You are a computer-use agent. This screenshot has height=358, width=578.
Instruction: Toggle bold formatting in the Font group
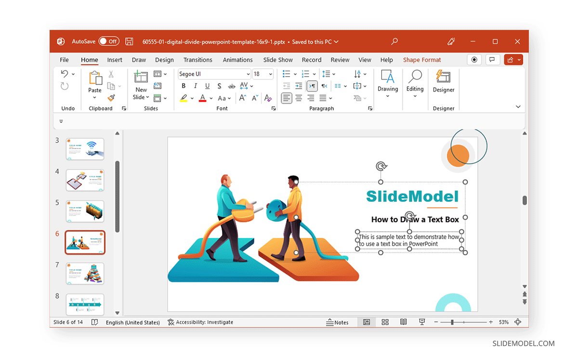(184, 85)
